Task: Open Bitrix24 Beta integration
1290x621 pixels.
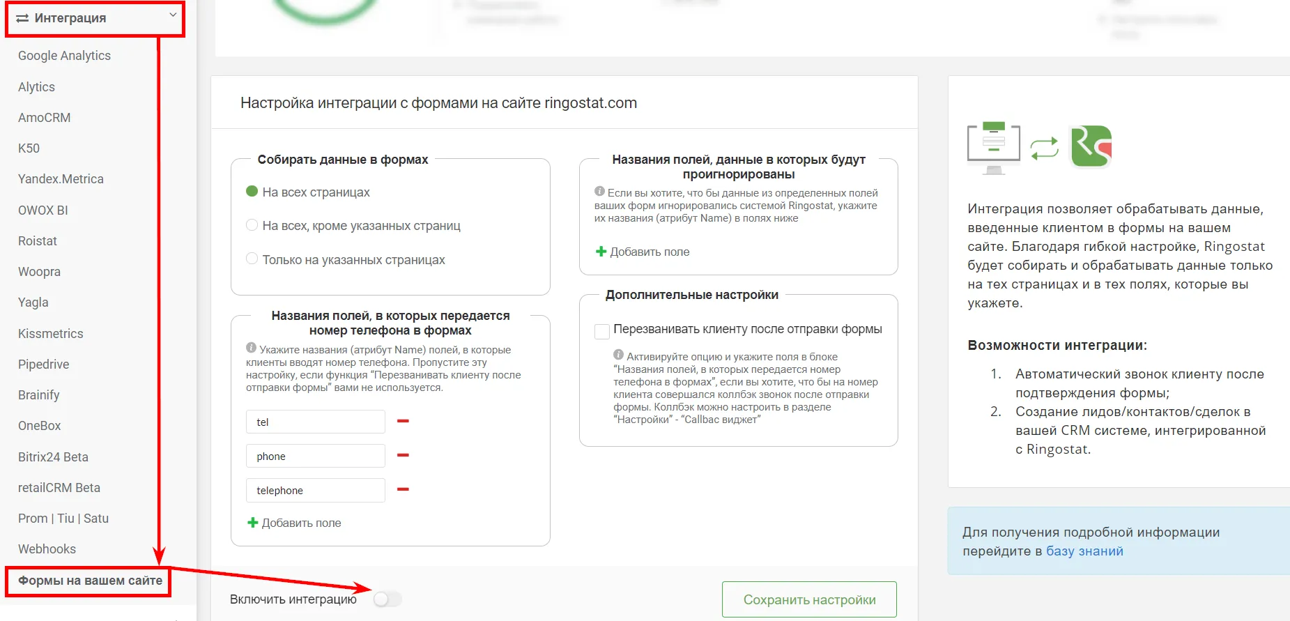Action: coord(53,457)
